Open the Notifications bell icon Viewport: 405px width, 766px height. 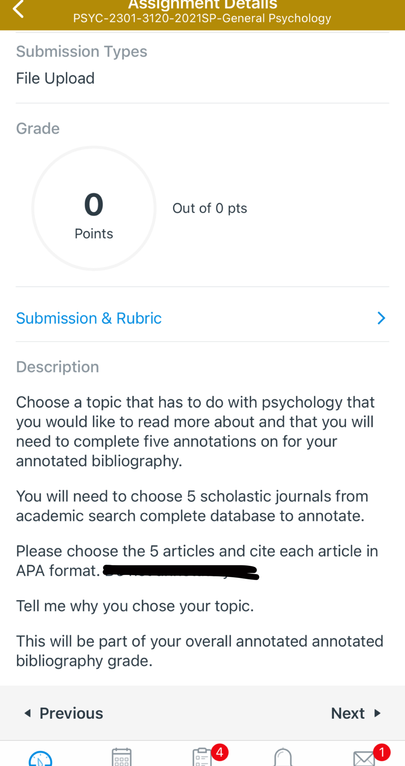pos(283,758)
